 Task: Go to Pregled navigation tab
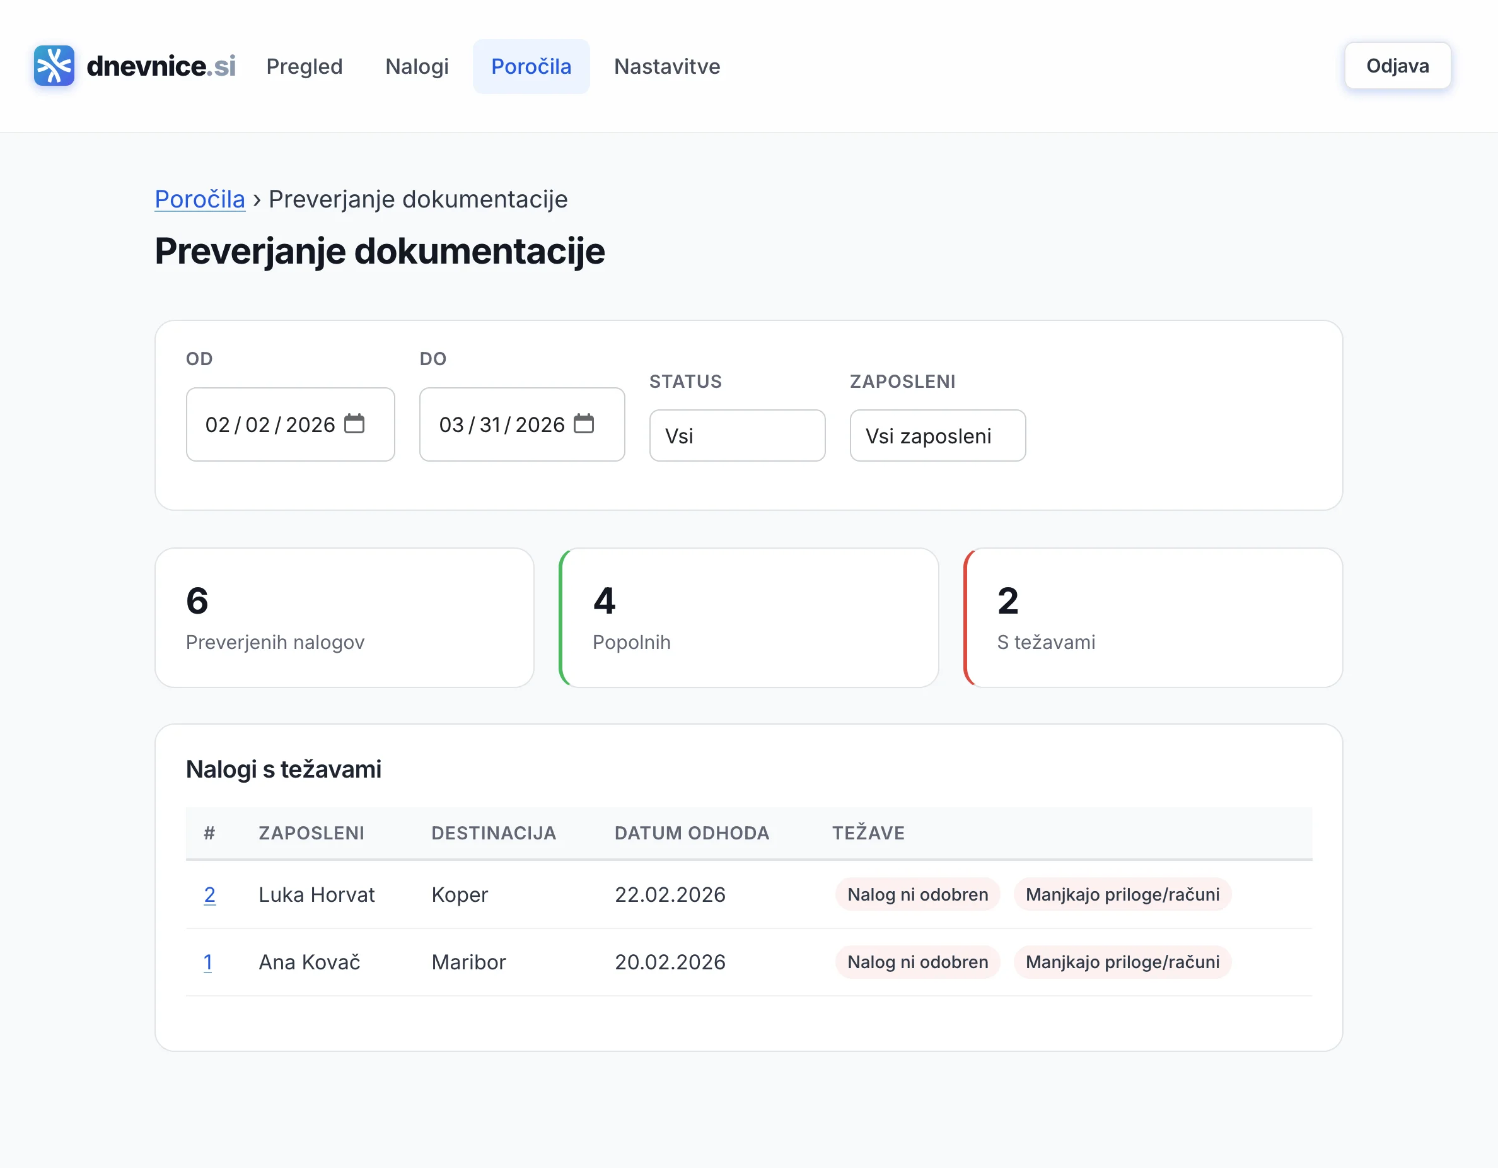pos(304,67)
